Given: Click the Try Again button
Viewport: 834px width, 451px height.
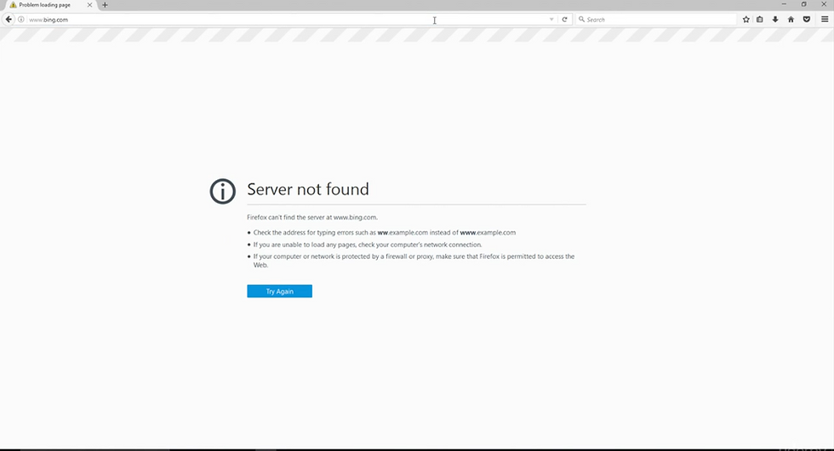Looking at the screenshot, I should [279, 291].
